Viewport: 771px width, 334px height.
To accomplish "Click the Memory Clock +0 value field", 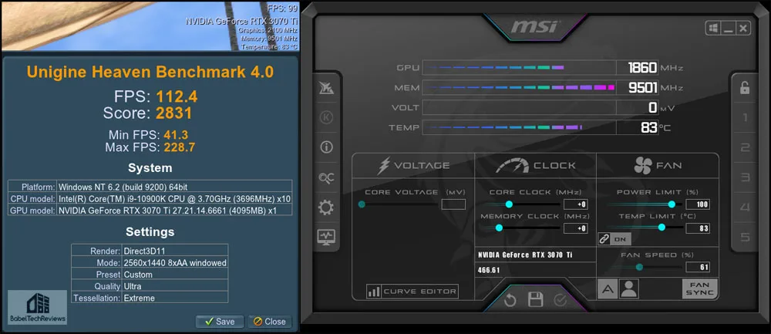I will 576,228.
